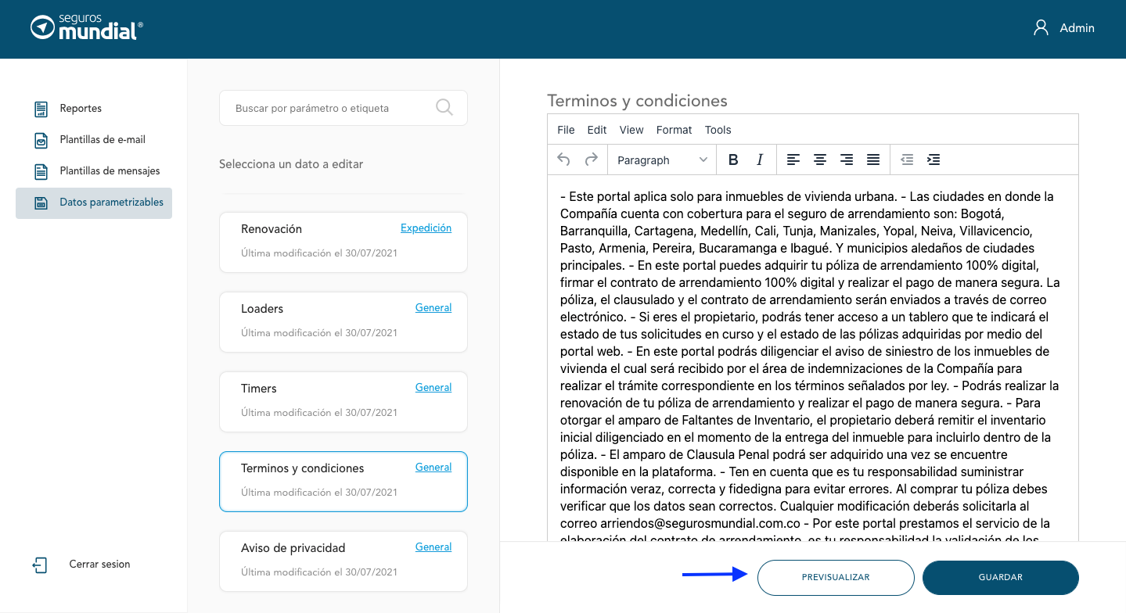Click the Datos parametrizables save icon
This screenshot has width=1126, height=613.
[x=41, y=203]
